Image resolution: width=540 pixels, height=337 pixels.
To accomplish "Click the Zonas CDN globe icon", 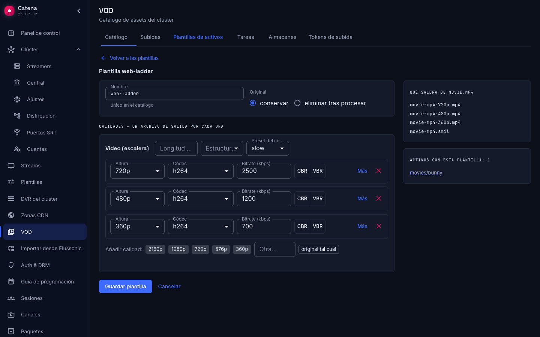I will (11, 215).
